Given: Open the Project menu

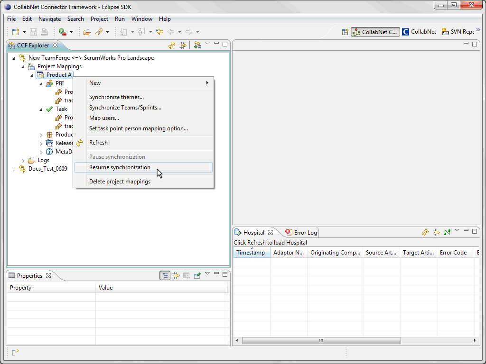Looking at the screenshot, I should pyautogui.click(x=99, y=19).
